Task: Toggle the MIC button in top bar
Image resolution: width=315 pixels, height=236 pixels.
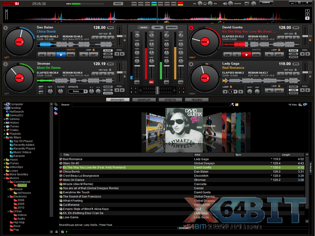Action: point(246,4)
